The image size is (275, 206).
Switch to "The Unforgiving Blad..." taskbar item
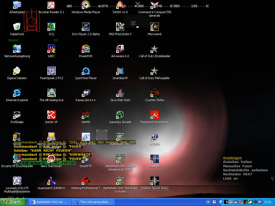pyautogui.click(x=93, y=202)
